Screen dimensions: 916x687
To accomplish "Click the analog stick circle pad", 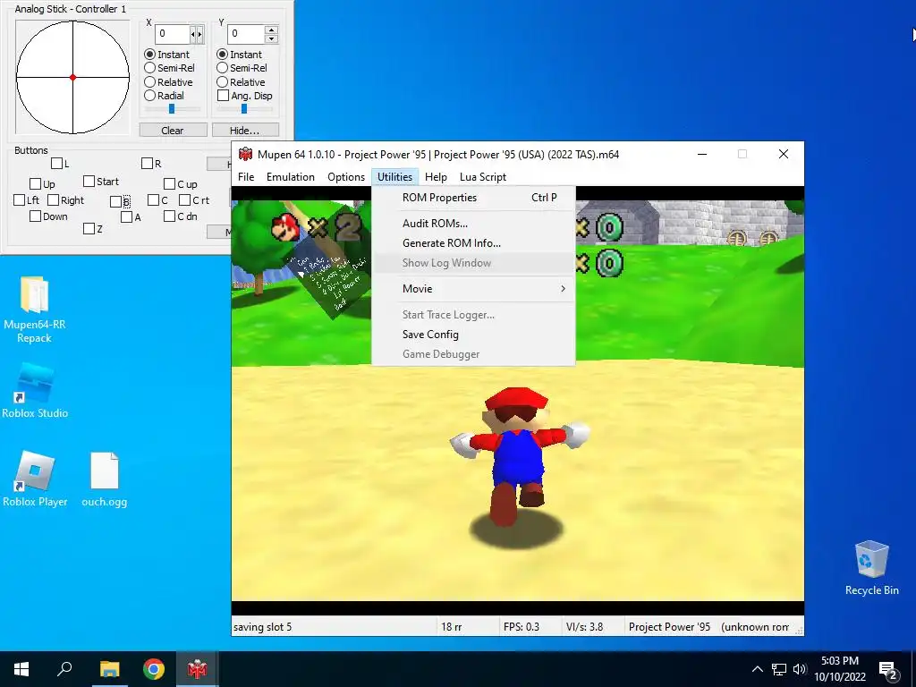I will (72, 77).
